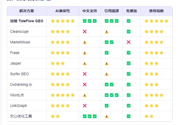The image size is (178, 125).
Task: Click the warning icon in MarketMuse's 中文支持 cell
Action: click(x=85, y=42)
